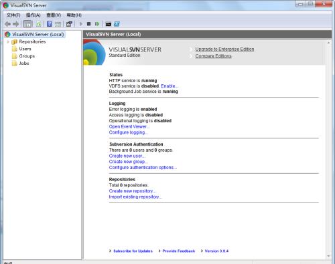This screenshot has width=335, height=264.
Task: Click the Compare Editions link
Action: click(x=213, y=56)
